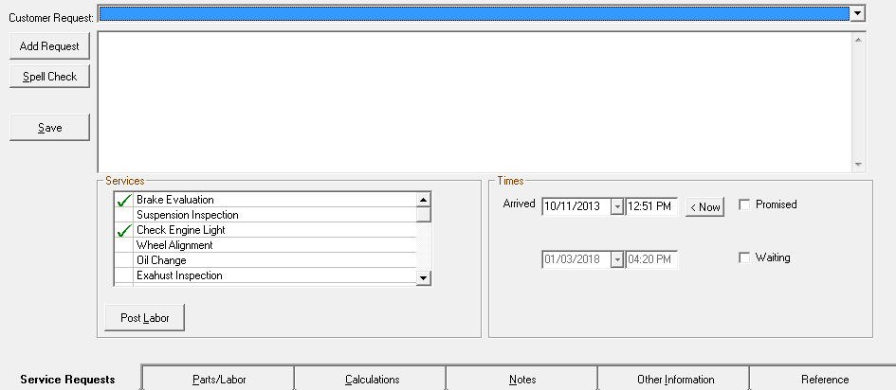The width and height of the screenshot is (896, 390).
Task: Switch to the Service Requests tab
Action: coord(67,380)
